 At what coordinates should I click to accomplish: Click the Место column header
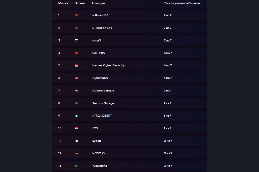[x=63, y=3]
